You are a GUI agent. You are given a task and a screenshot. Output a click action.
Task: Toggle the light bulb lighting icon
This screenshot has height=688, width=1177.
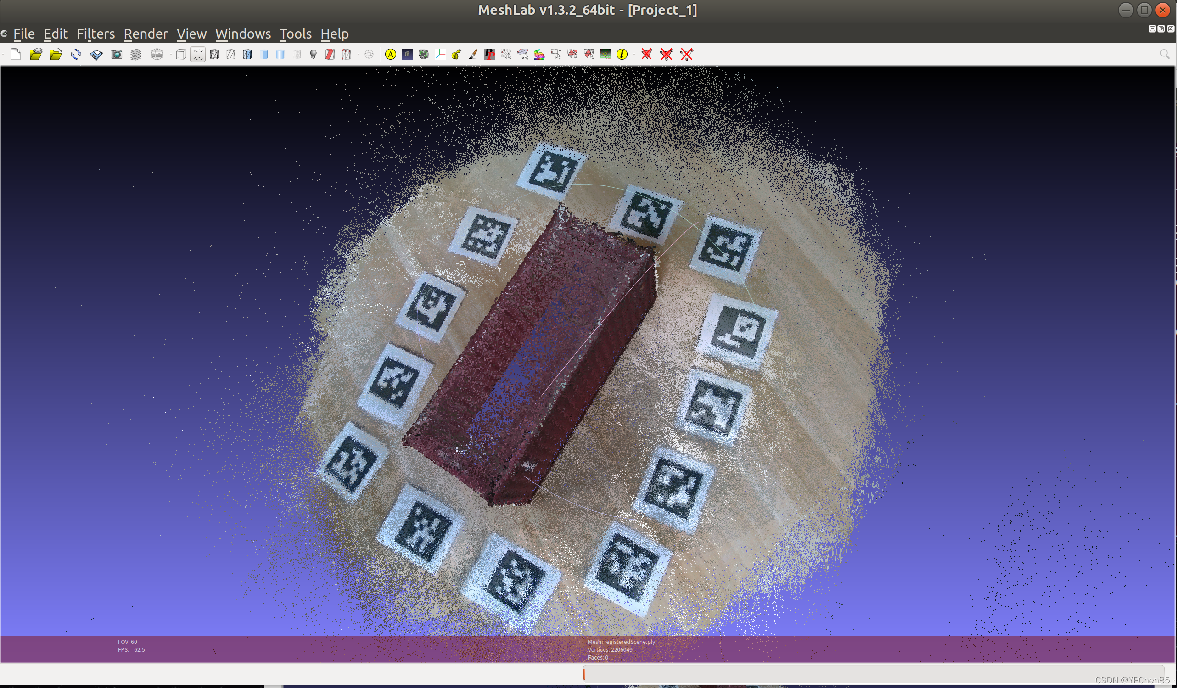[314, 55]
